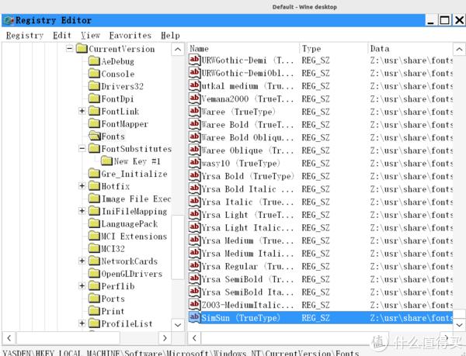Click the Ports folder icon
This screenshot has width=466, height=356.
click(94, 298)
